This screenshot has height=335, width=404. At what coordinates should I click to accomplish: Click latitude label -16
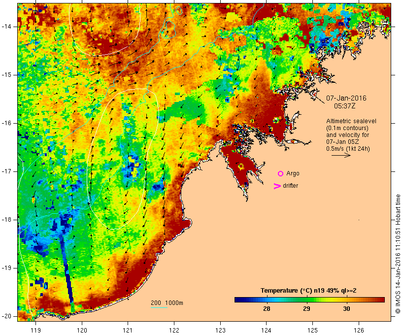[6, 123]
